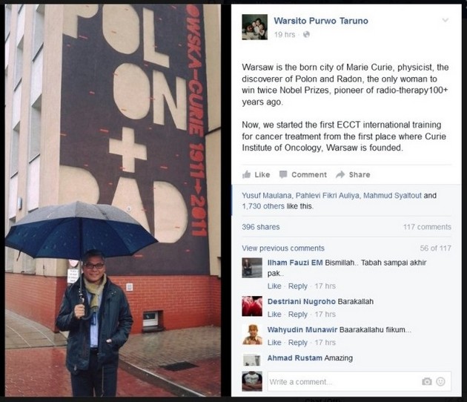Open Ilham Fauzi EM's avatar
The height and width of the screenshot is (402, 467).
(252, 268)
